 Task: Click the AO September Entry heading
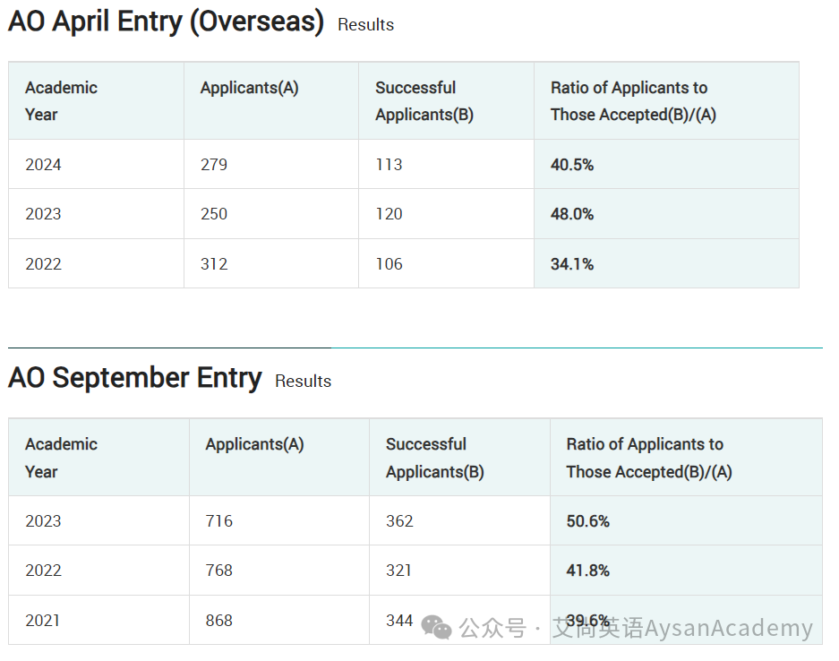(135, 378)
